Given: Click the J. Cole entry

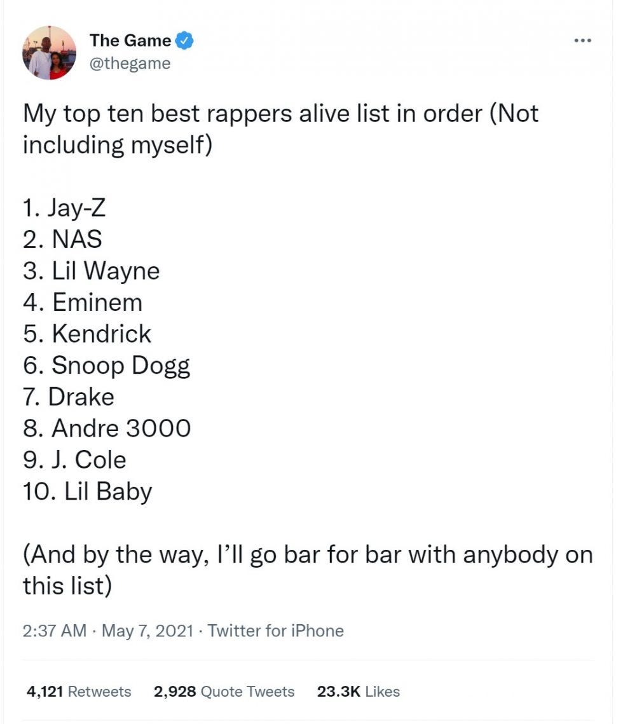Looking at the screenshot, I should (x=74, y=460).
